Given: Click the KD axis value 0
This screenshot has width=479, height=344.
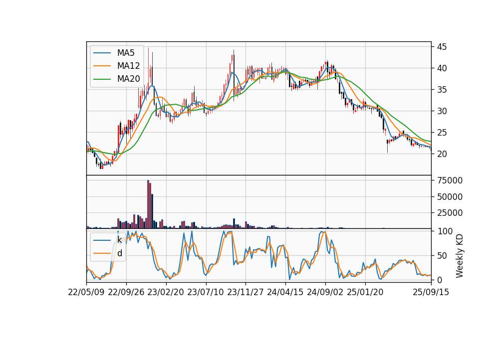Looking at the screenshot, I should point(439,280).
